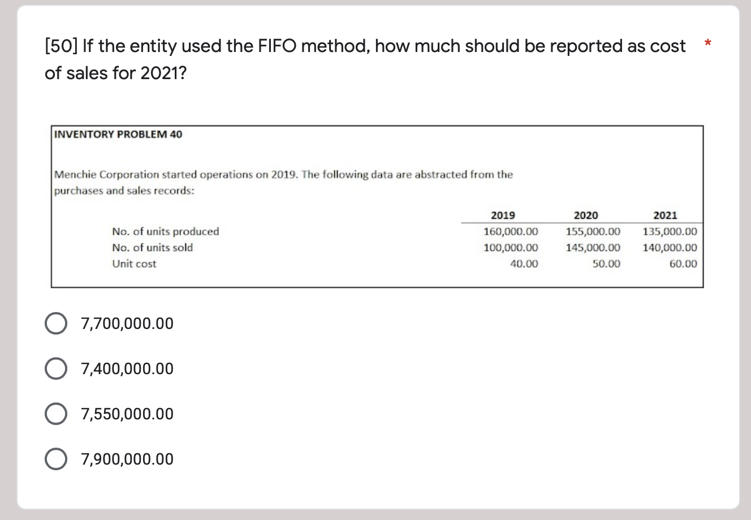Image resolution: width=751 pixels, height=520 pixels.
Task: Select the 7,550,000.00 answer option
Action: (x=55, y=414)
